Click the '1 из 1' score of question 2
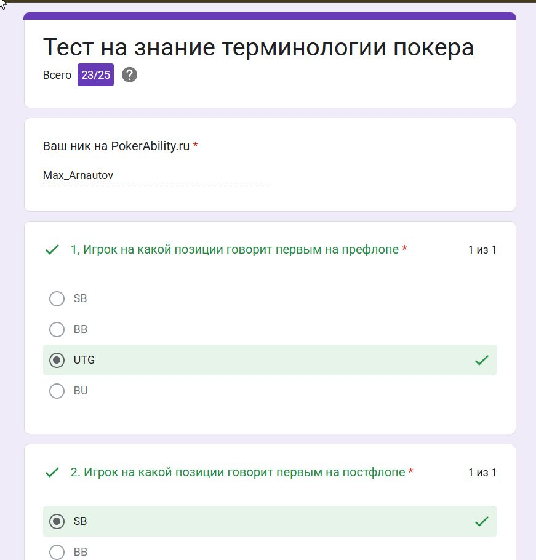 pyautogui.click(x=482, y=473)
